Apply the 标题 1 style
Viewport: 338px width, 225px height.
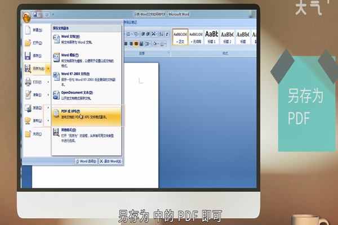(x=212, y=37)
